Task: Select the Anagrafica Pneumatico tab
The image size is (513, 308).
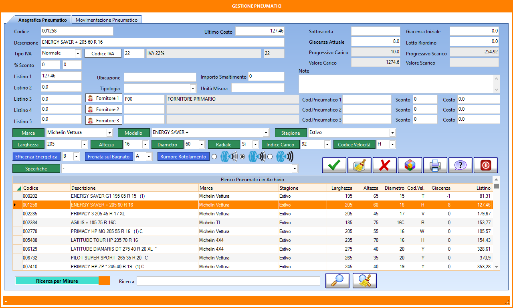Action: (42, 20)
